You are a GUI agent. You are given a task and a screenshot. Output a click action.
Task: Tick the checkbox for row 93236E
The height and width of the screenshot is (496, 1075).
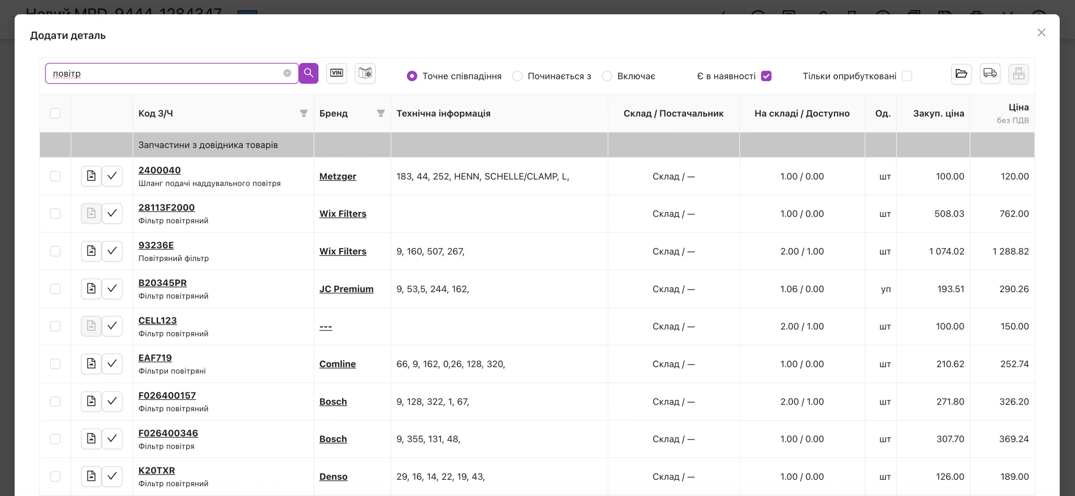55,251
